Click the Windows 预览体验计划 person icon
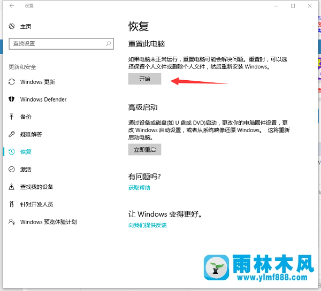321x291 pixels. point(11,221)
